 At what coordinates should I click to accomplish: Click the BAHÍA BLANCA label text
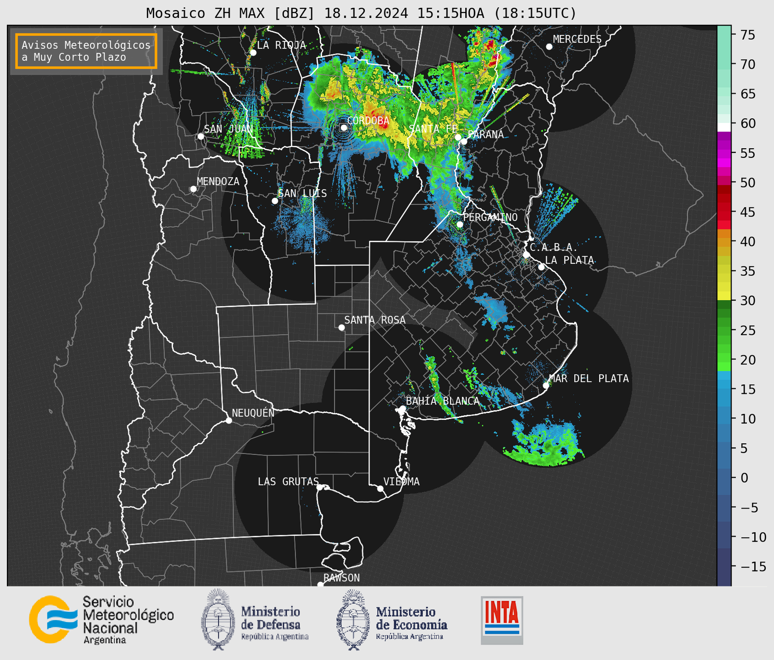(443, 401)
